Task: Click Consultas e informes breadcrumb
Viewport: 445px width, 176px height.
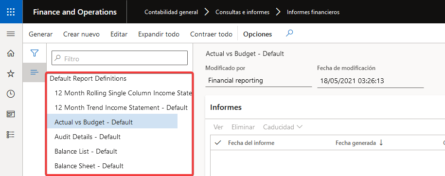Action: (242, 12)
